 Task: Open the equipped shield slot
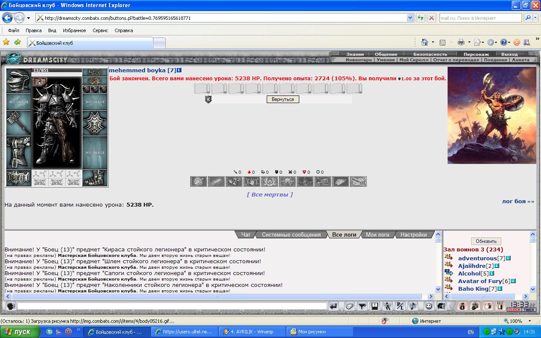(x=95, y=123)
